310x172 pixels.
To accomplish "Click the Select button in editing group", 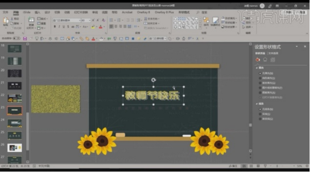I will coord(248,27).
